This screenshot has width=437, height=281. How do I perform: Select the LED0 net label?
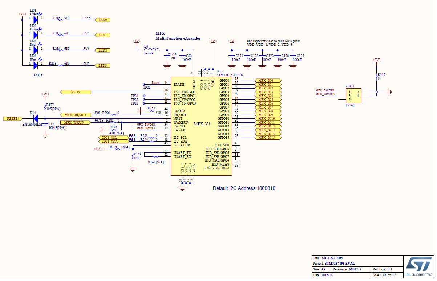[x=103, y=20]
